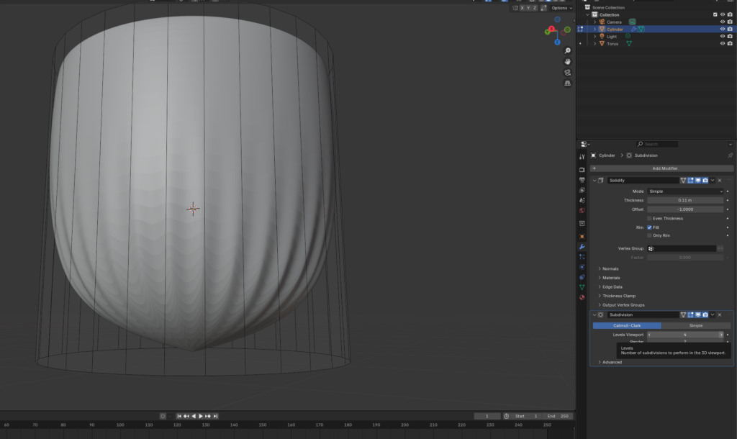The height and width of the screenshot is (439, 737).
Task: Open the Modifiers wrench properties tab
Action: coord(582,247)
